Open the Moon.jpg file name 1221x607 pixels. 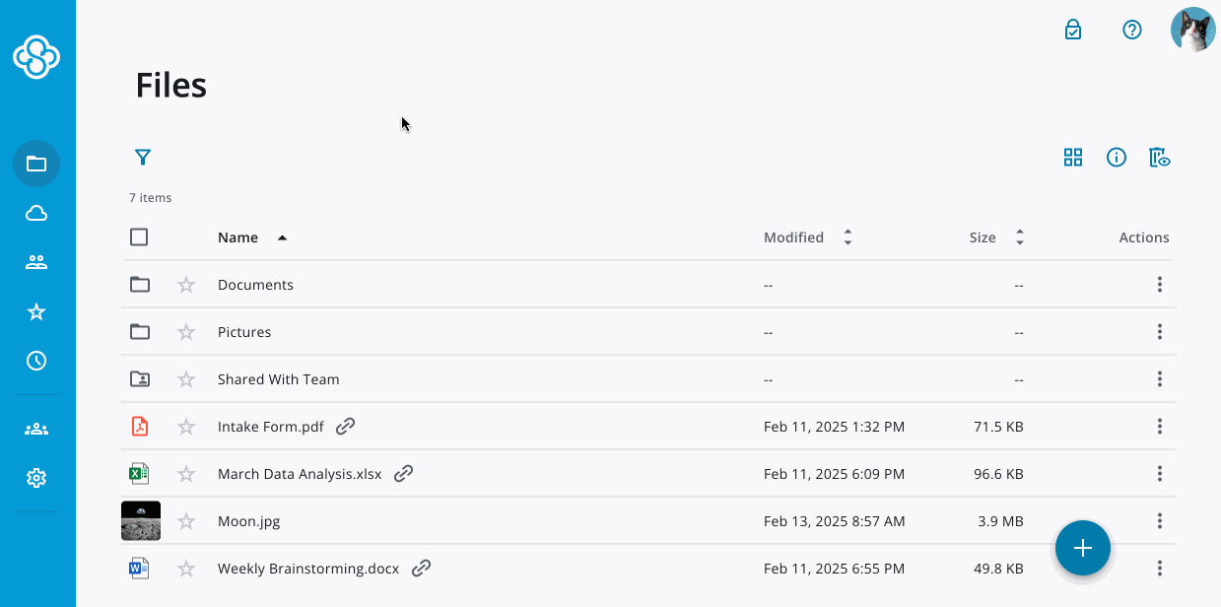[x=249, y=521]
